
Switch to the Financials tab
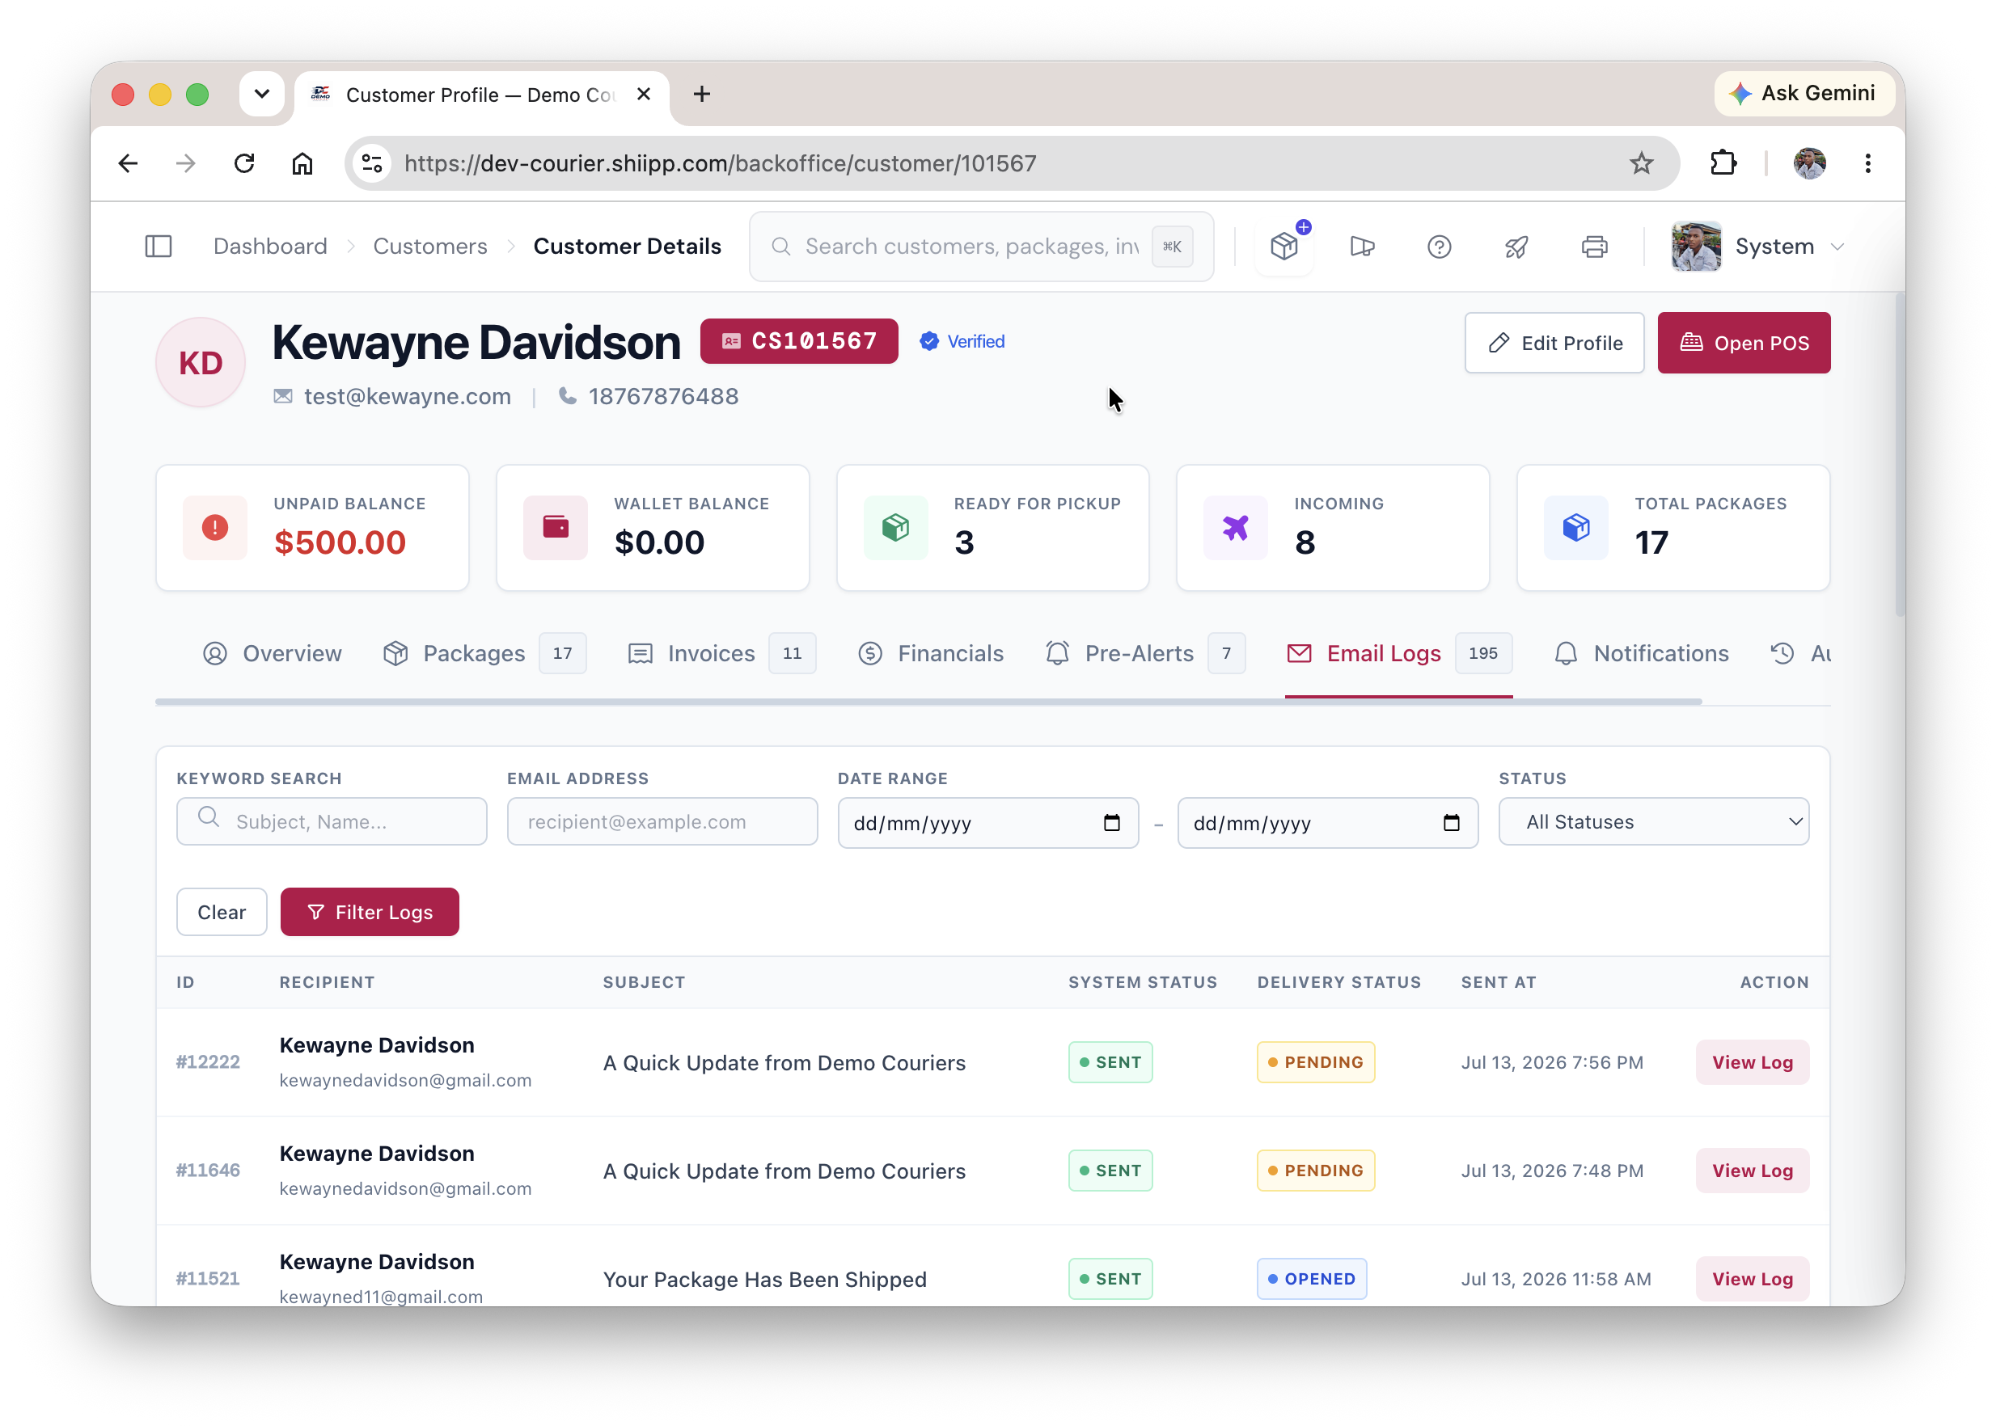pos(930,654)
